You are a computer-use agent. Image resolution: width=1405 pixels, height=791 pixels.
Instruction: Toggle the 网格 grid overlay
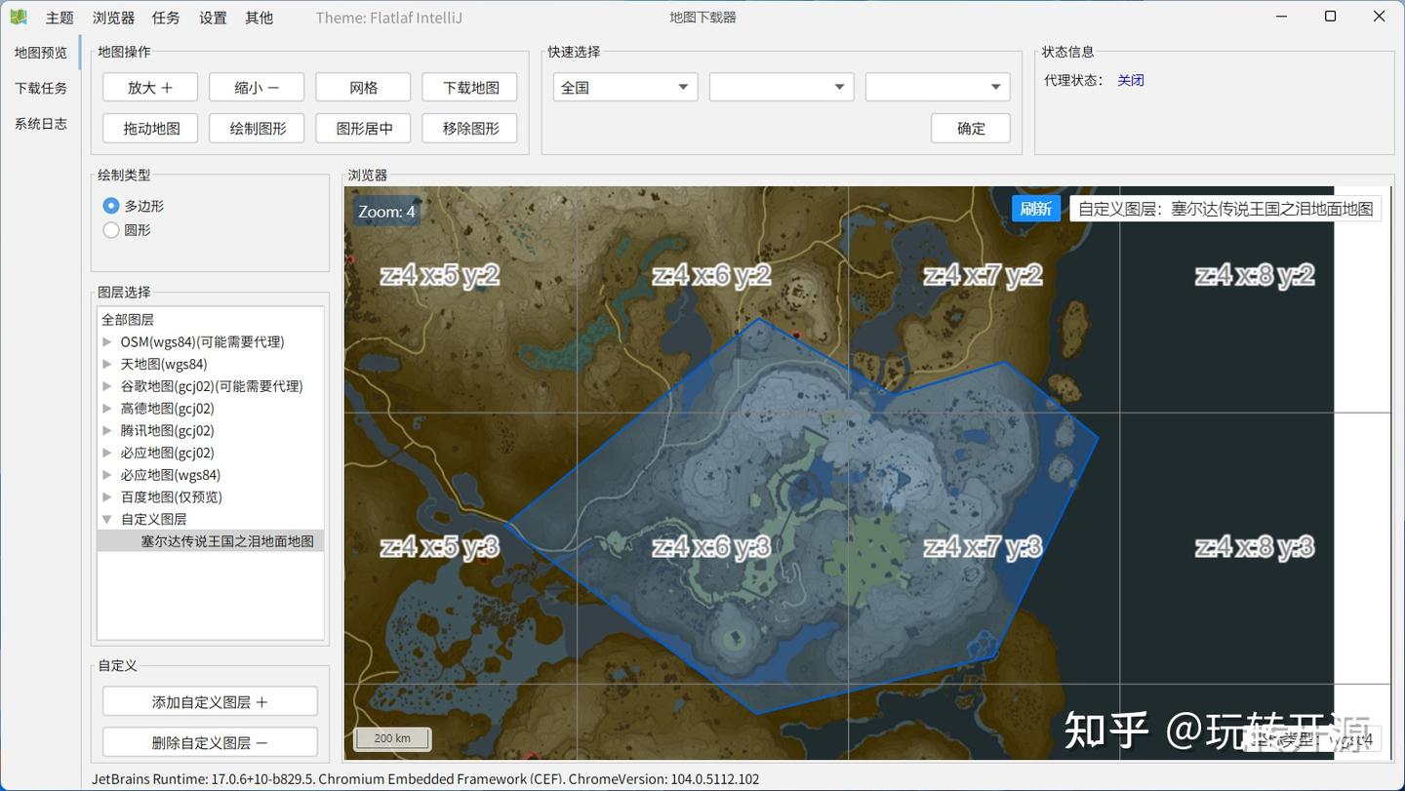[362, 87]
